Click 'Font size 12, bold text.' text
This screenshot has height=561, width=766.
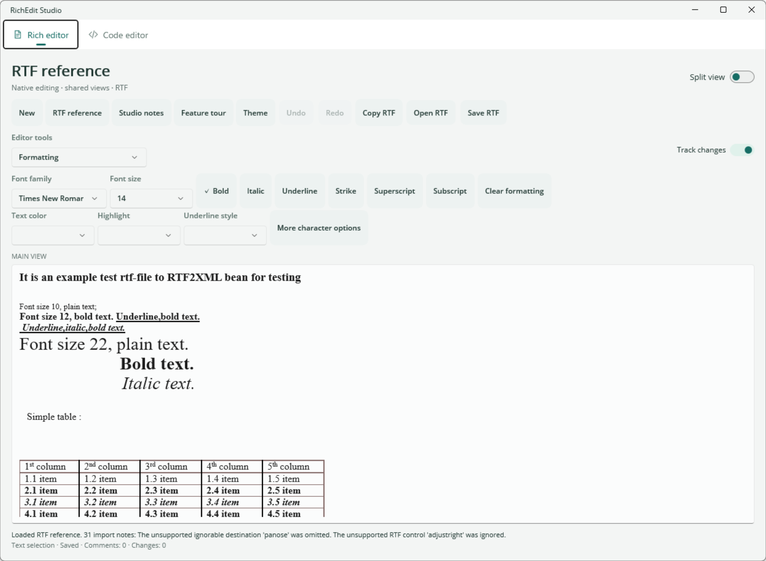(x=66, y=317)
